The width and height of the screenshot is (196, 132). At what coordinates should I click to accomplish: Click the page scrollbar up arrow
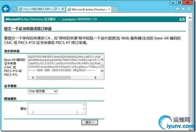(x=190, y=18)
